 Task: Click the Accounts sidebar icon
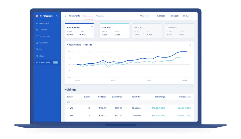37,30
